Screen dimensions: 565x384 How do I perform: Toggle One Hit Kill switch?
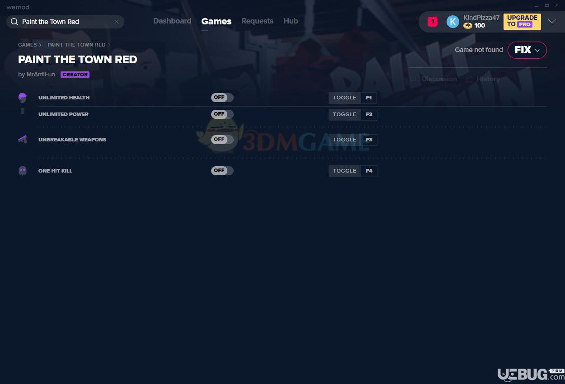coord(222,171)
